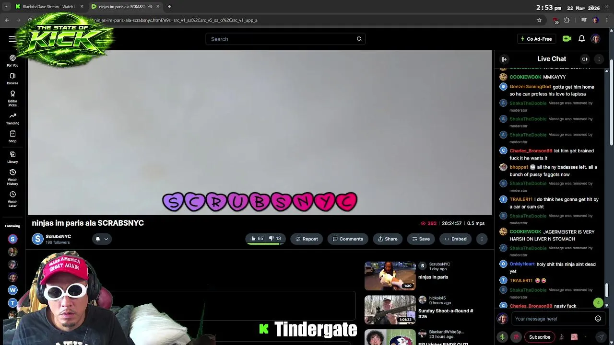Image resolution: width=614 pixels, height=345 pixels.
Task: Click the Go Ad-Free button
Action: [x=536, y=39]
